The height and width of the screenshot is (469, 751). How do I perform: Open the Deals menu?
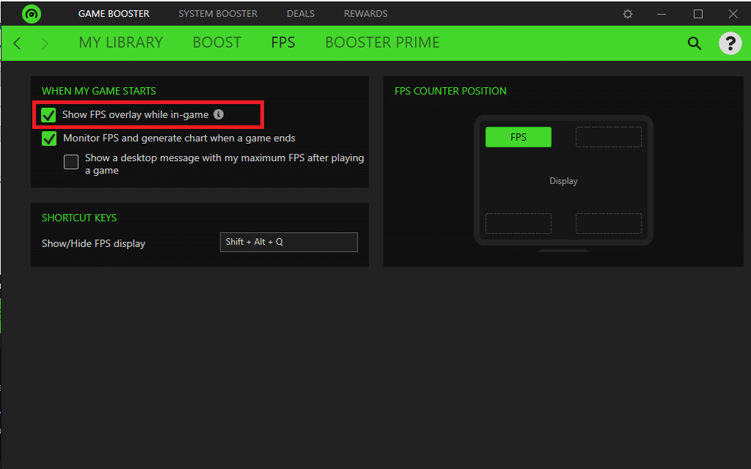click(x=301, y=14)
